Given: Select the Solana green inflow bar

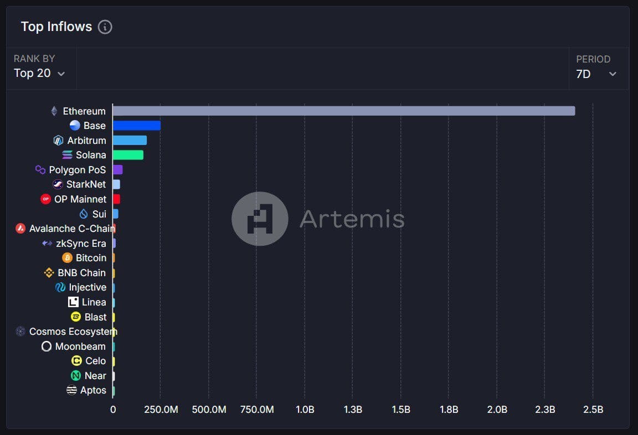Looking at the screenshot, I should 128,155.
